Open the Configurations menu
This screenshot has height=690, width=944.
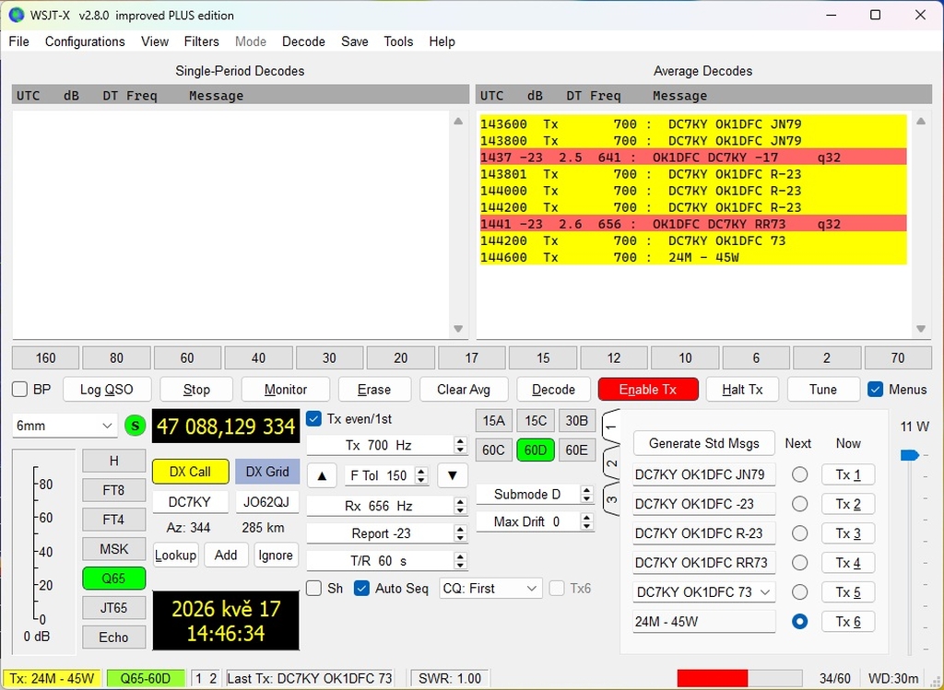click(85, 41)
